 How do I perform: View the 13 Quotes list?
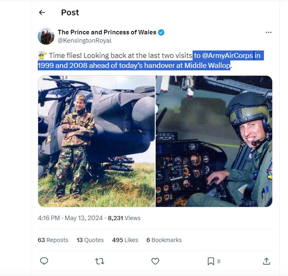pyautogui.click(x=90, y=240)
